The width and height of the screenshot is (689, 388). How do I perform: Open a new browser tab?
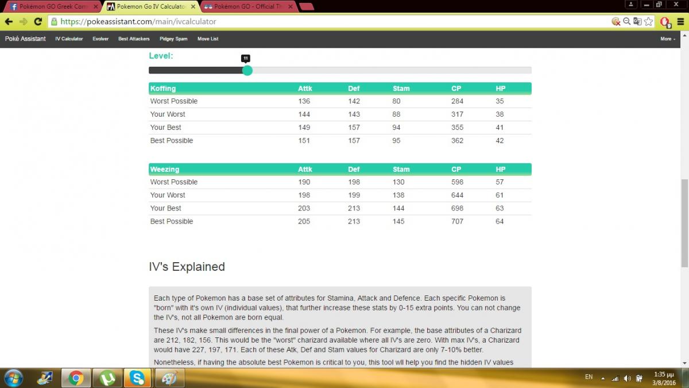pos(307,7)
